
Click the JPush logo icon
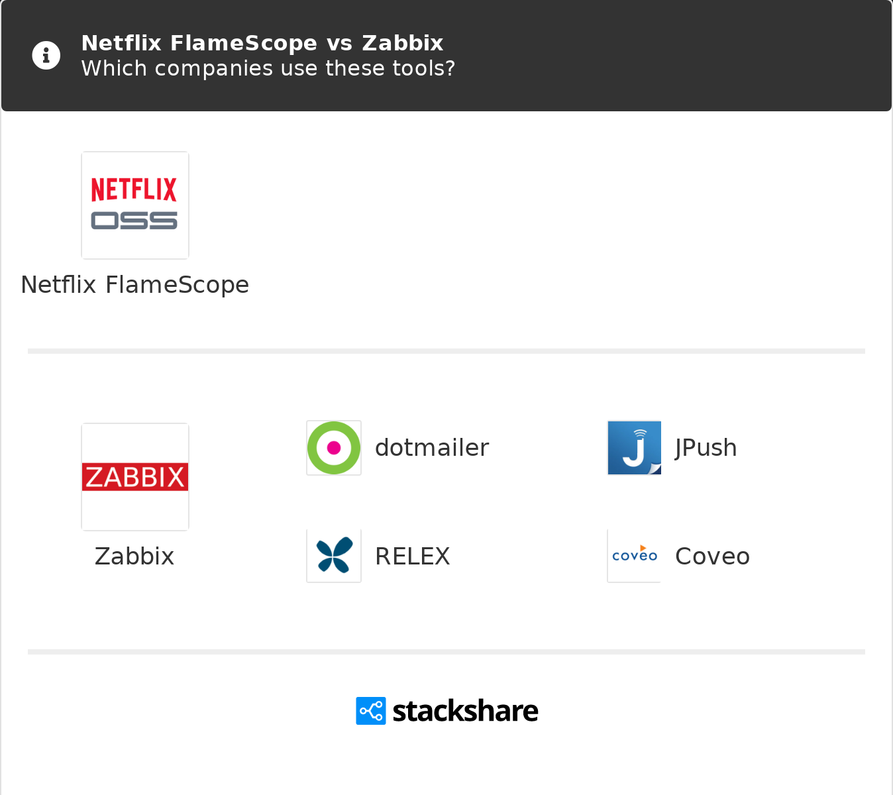tap(634, 448)
